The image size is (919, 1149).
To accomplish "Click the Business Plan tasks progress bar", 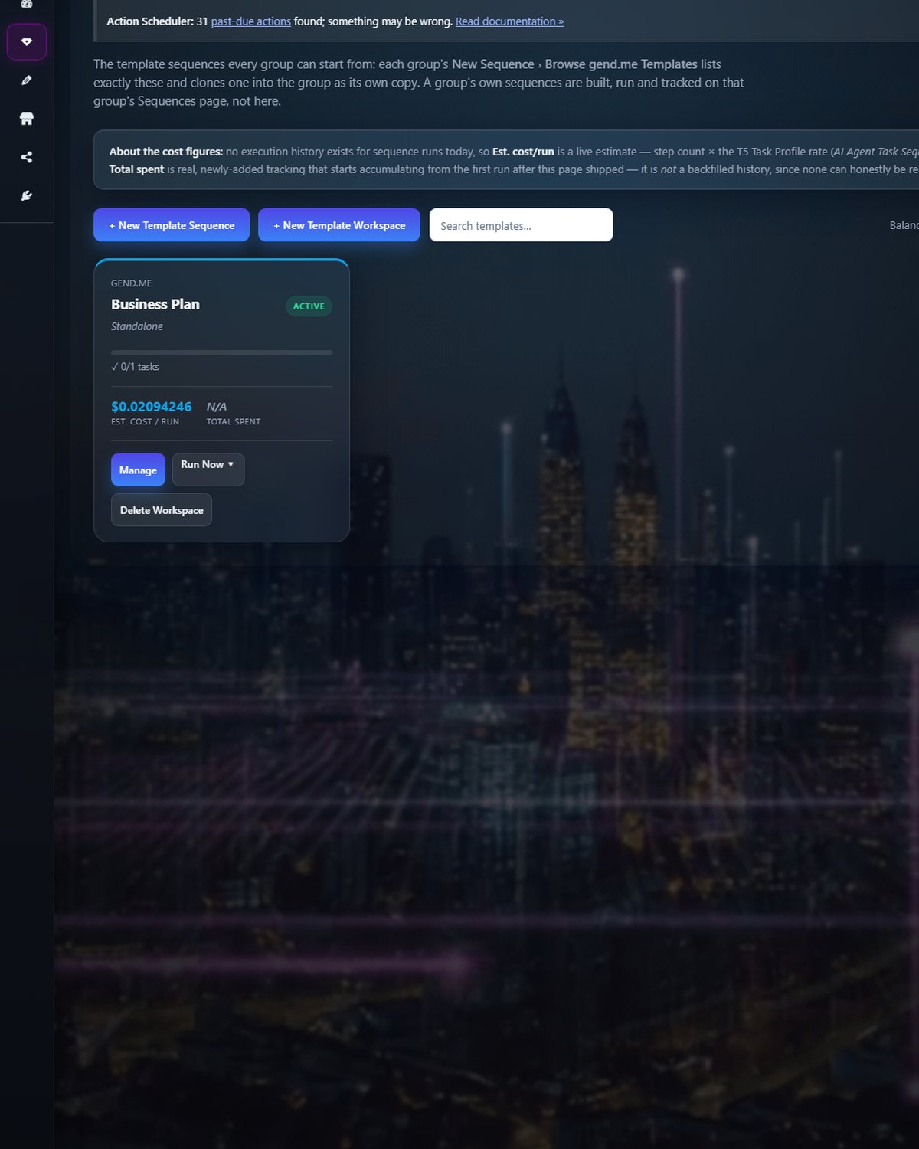I will (221, 352).
